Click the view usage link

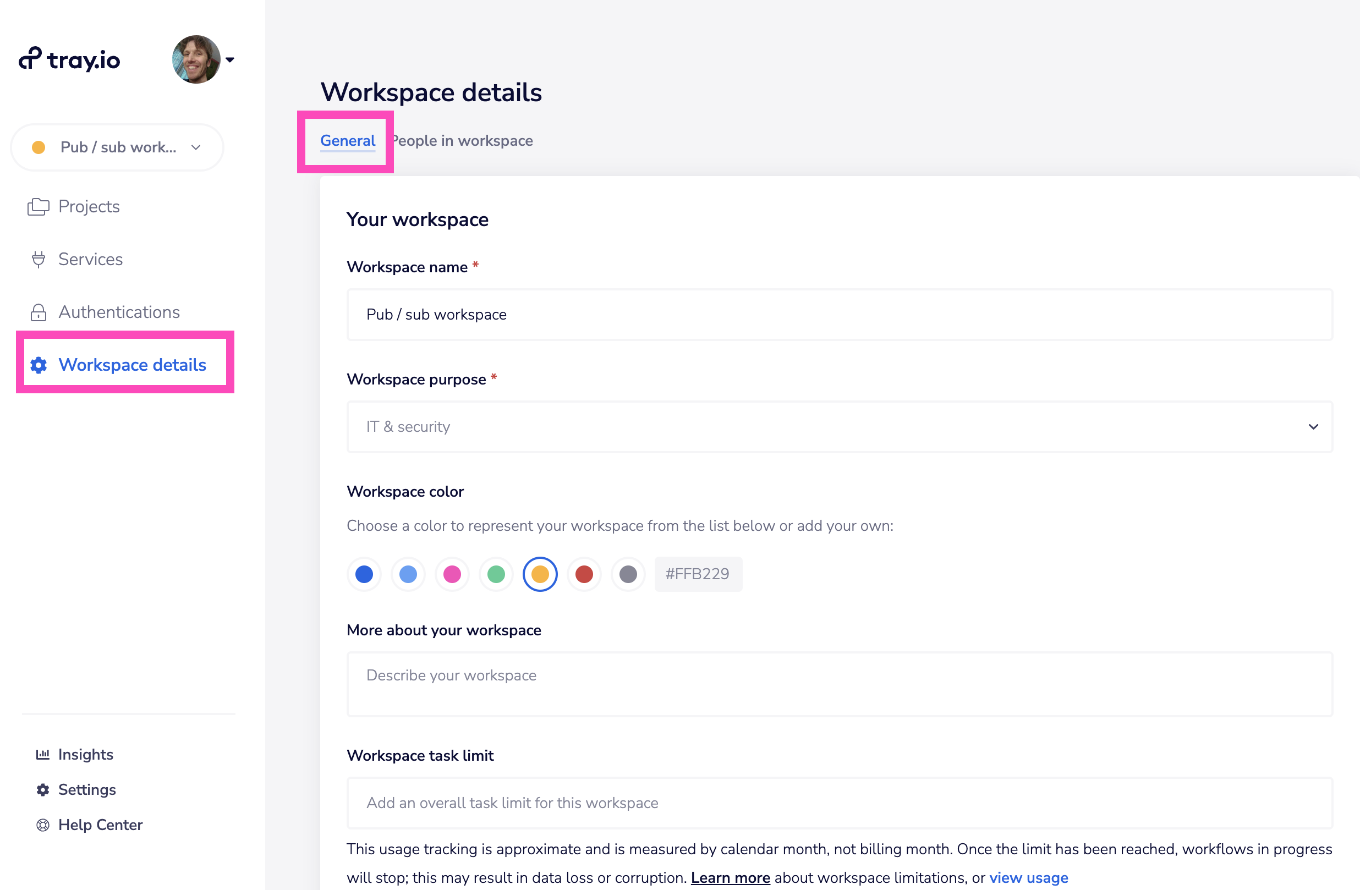click(x=1028, y=877)
